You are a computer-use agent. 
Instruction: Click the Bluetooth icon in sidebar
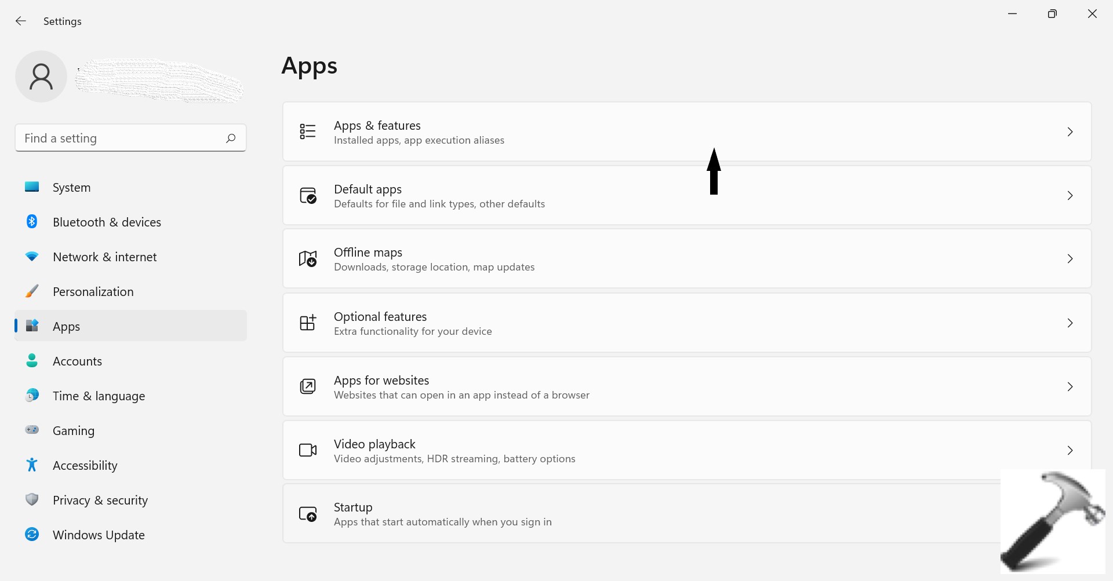[32, 222]
